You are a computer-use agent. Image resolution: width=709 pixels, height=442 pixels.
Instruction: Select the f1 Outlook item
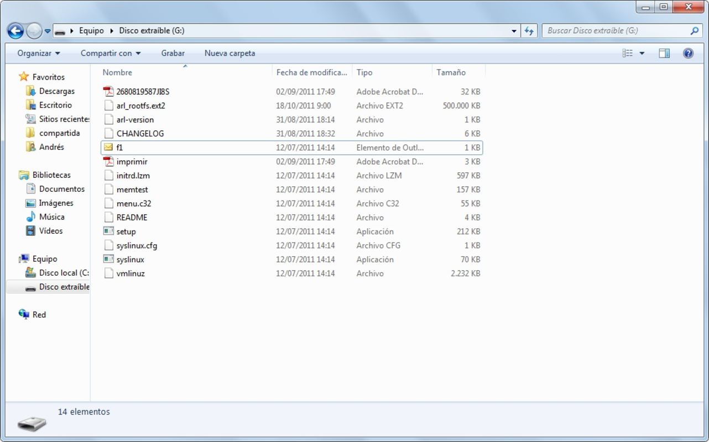tap(119, 148)
